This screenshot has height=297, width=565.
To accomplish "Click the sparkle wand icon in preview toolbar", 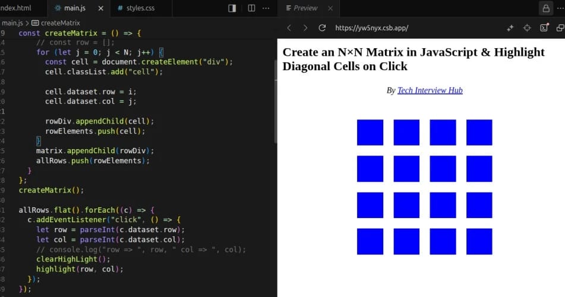I will tap(510, 28).
